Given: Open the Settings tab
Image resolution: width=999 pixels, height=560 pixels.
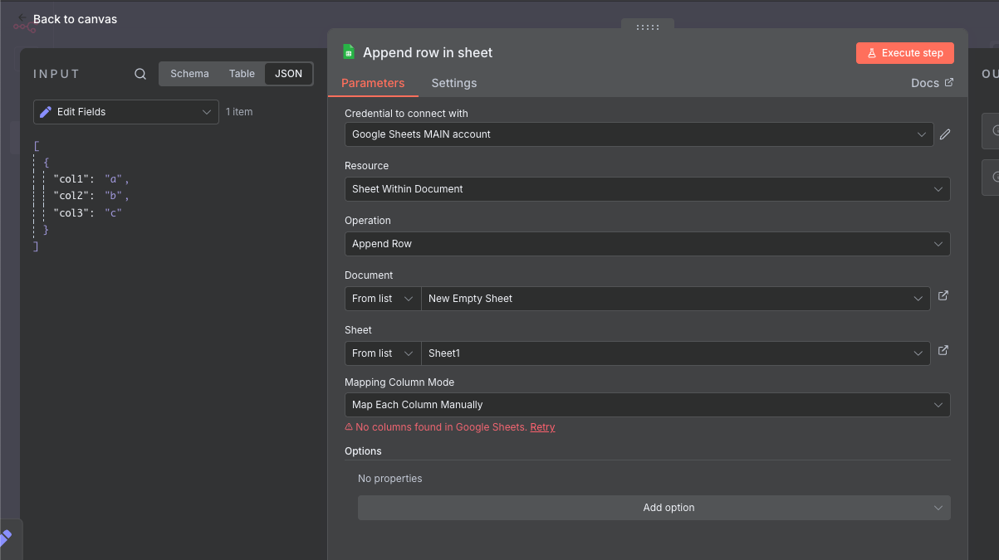Looking at the screenshot, I should click(453, 83).
